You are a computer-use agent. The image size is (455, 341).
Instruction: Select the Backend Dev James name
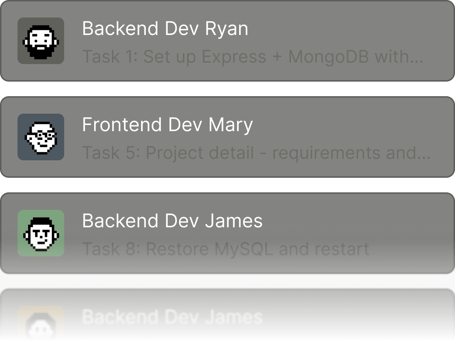point(172,221)
